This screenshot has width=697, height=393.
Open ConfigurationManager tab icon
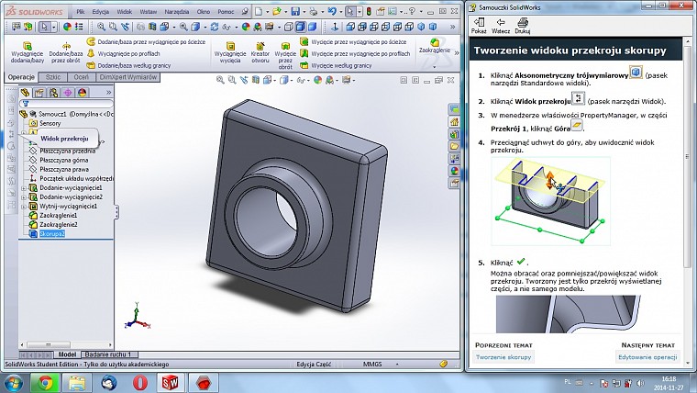tap(53, 93)
